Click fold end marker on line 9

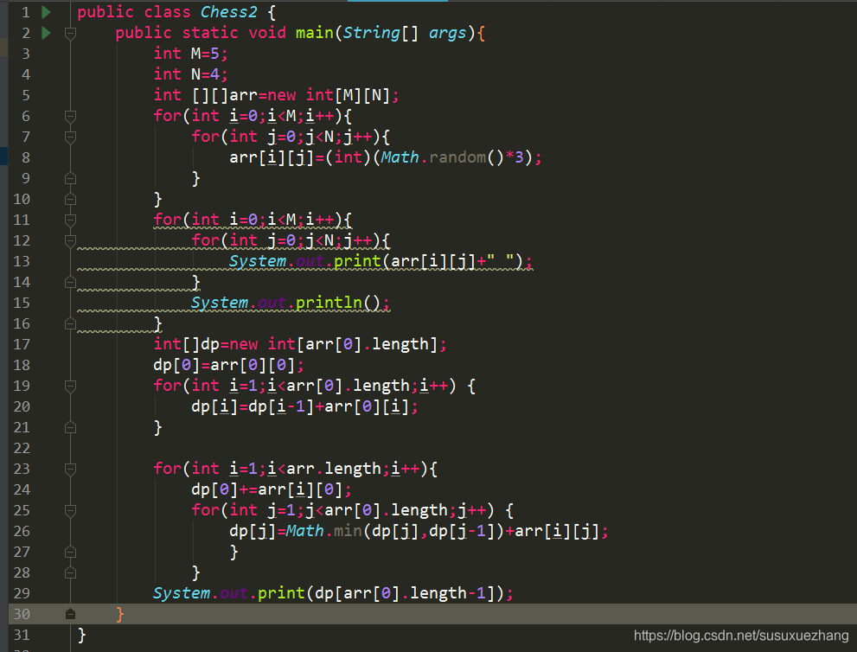pyautogui.click(x=70, y=178)
